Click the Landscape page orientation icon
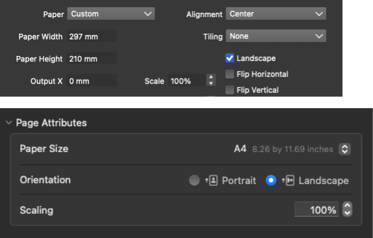 click(288, 180)
